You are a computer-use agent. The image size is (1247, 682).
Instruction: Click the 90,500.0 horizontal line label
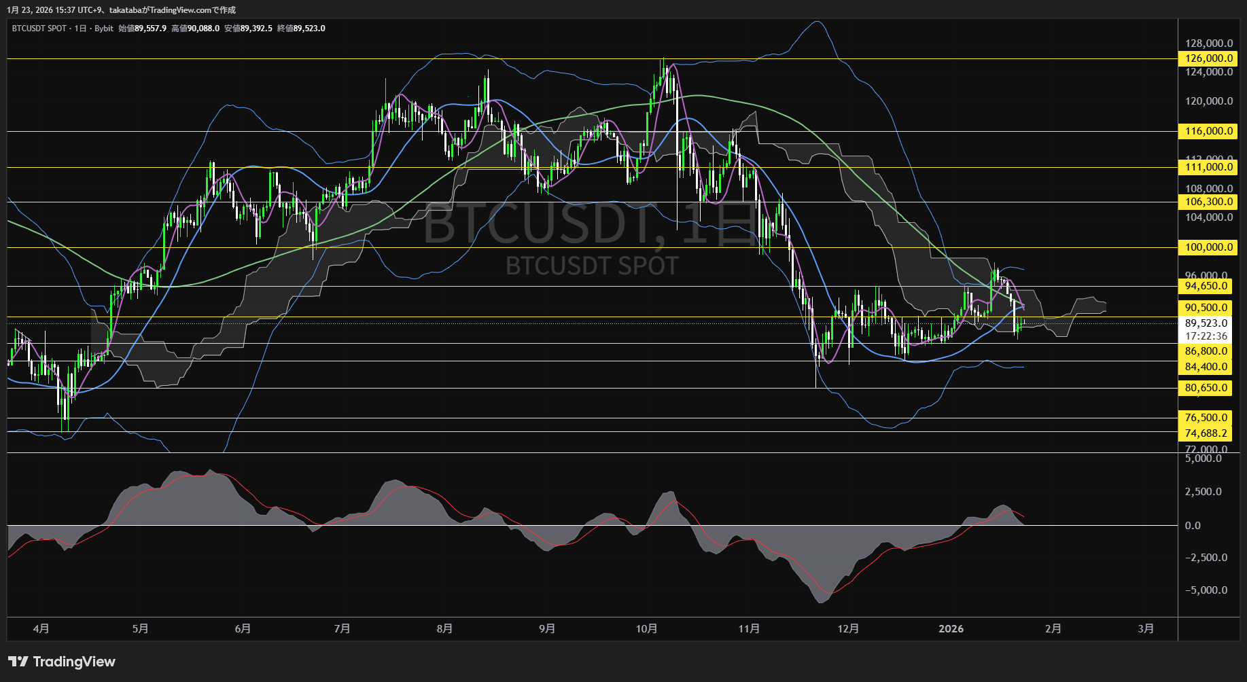(1206, 307)
